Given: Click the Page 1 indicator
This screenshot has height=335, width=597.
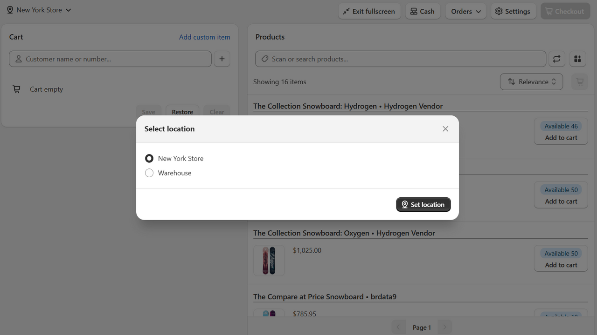Looking at the screenshot, I should tap(422, 328).
